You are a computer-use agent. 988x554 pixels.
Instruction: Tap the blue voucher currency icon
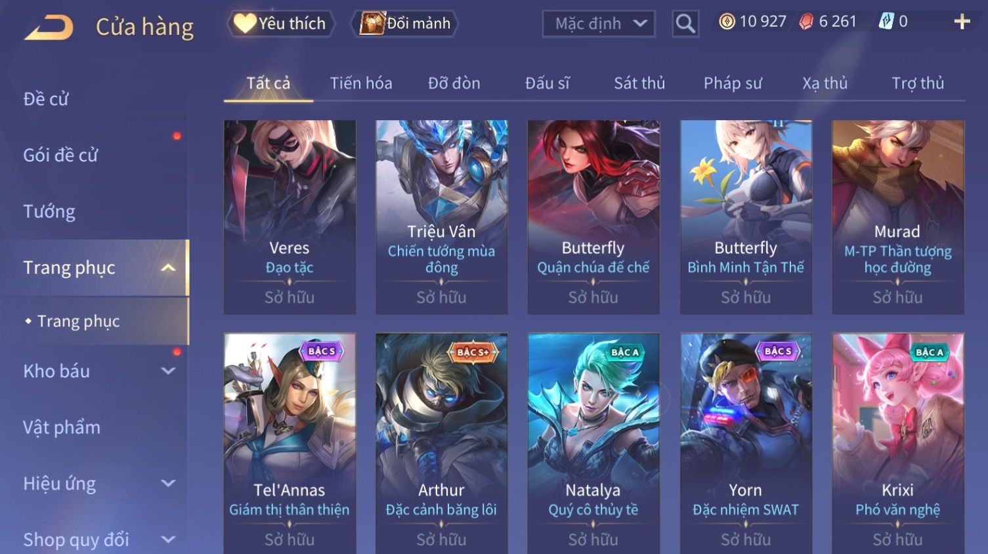click(x=886, y=22)
